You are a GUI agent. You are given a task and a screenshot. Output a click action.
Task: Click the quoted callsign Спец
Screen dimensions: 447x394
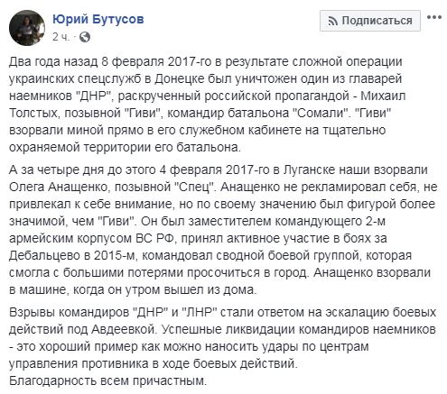[x=196, y=187]
